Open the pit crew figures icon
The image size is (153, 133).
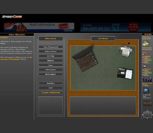pyautogui.click(x=147, y=80)
